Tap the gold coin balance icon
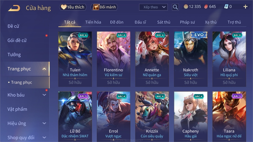The image size is (253, 142). [186, 7]
